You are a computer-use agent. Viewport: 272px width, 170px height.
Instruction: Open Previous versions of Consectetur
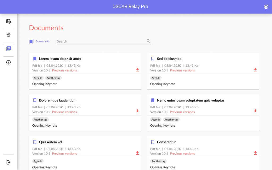point(182,154)
